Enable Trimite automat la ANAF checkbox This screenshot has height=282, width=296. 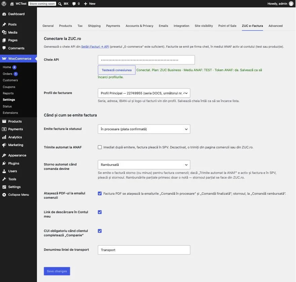100,147
